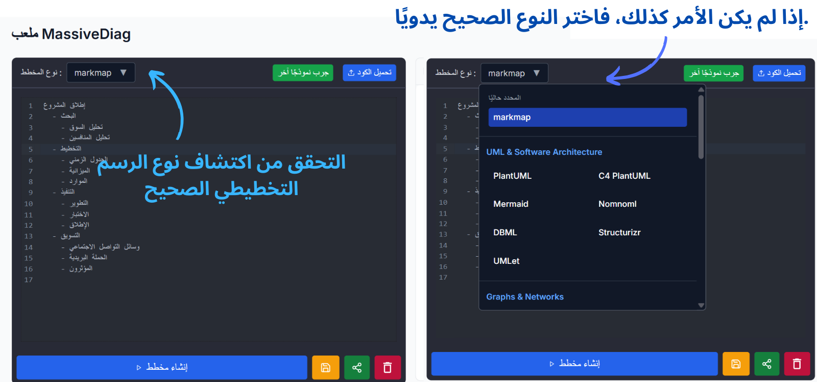Click line 1 project launch text in left editor
Viewport: 817px width, 382px height.
click(x=64, y=105)
